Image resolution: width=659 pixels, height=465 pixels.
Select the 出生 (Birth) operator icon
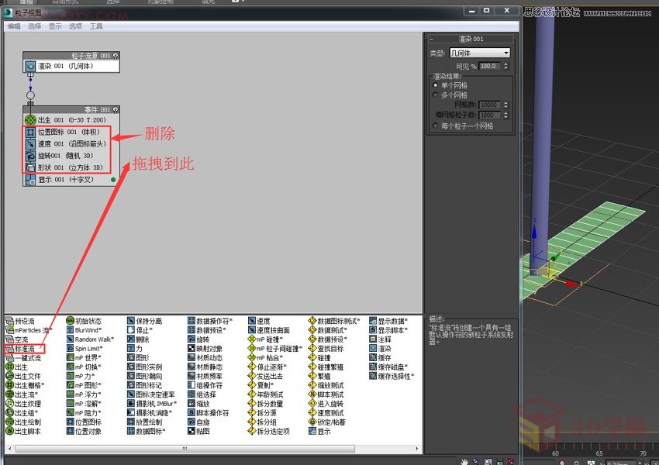pyautogui.click(x=19, y=368)
